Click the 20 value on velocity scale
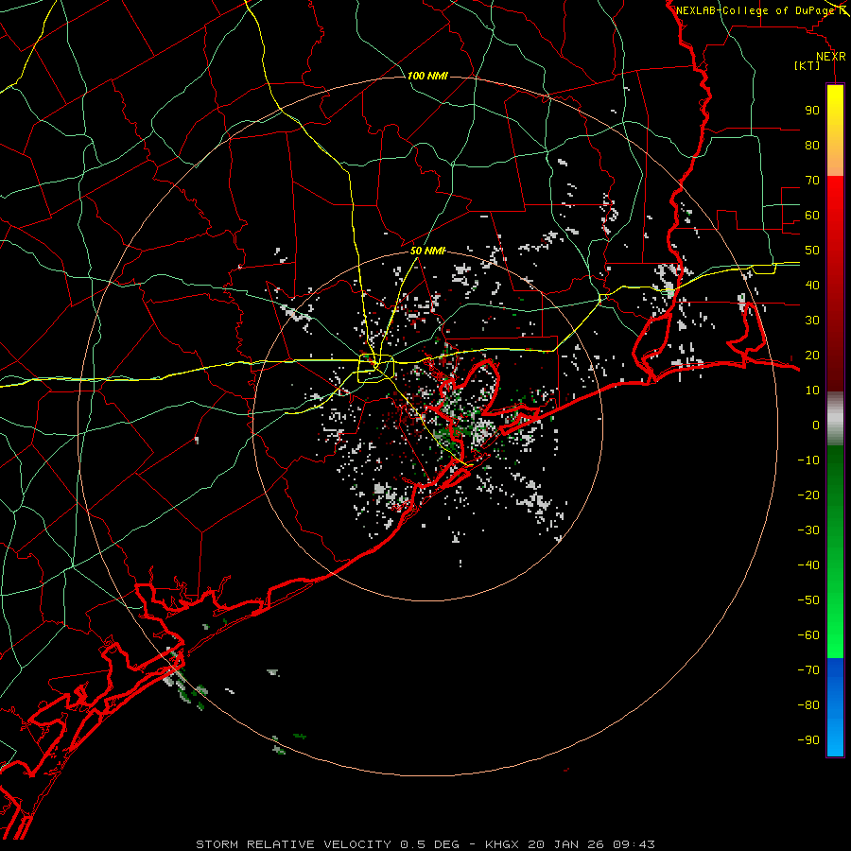851x851 pixels. (812, 355)
